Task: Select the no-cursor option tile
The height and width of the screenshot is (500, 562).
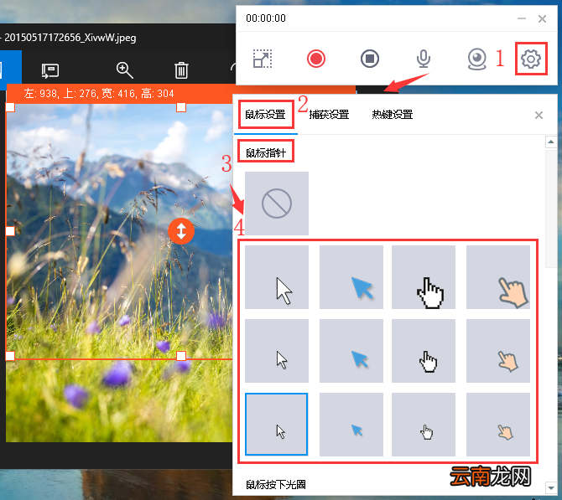Action: tap(276, 204)
